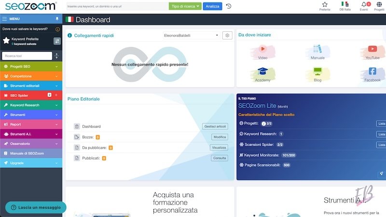386x217 pixels.
Task: Click the Piano Editoriale Dashboard row
Action: [x=151, y=126]
